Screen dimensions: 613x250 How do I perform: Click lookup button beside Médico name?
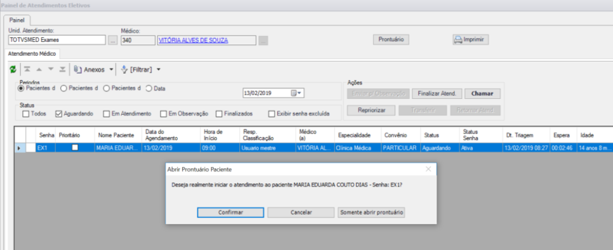click(263, 40)
